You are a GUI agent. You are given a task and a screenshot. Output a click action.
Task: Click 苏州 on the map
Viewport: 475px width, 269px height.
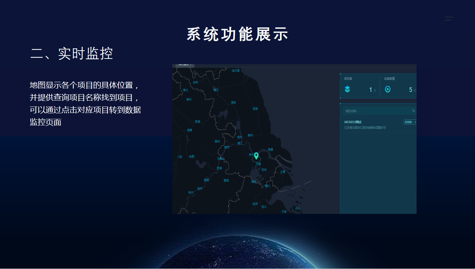(x=264, y=170)
